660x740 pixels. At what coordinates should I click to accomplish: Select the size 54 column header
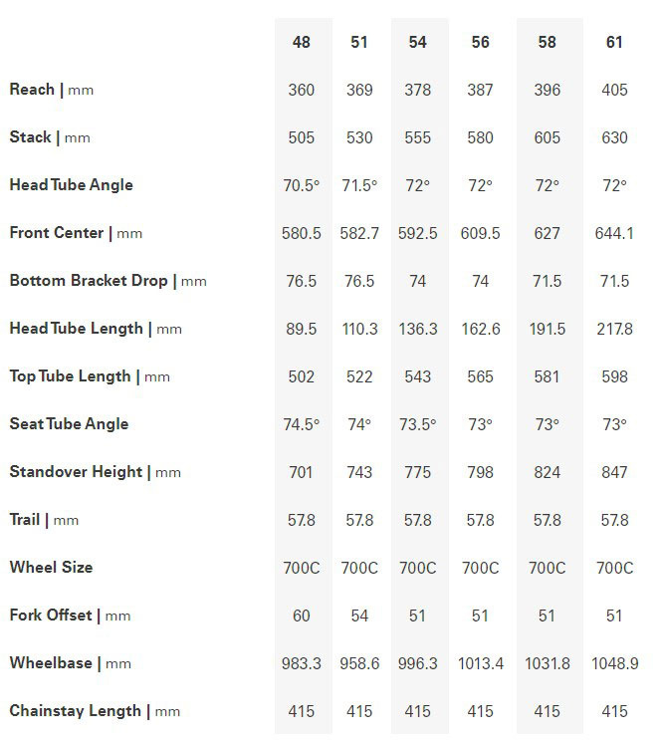[417, 42]
